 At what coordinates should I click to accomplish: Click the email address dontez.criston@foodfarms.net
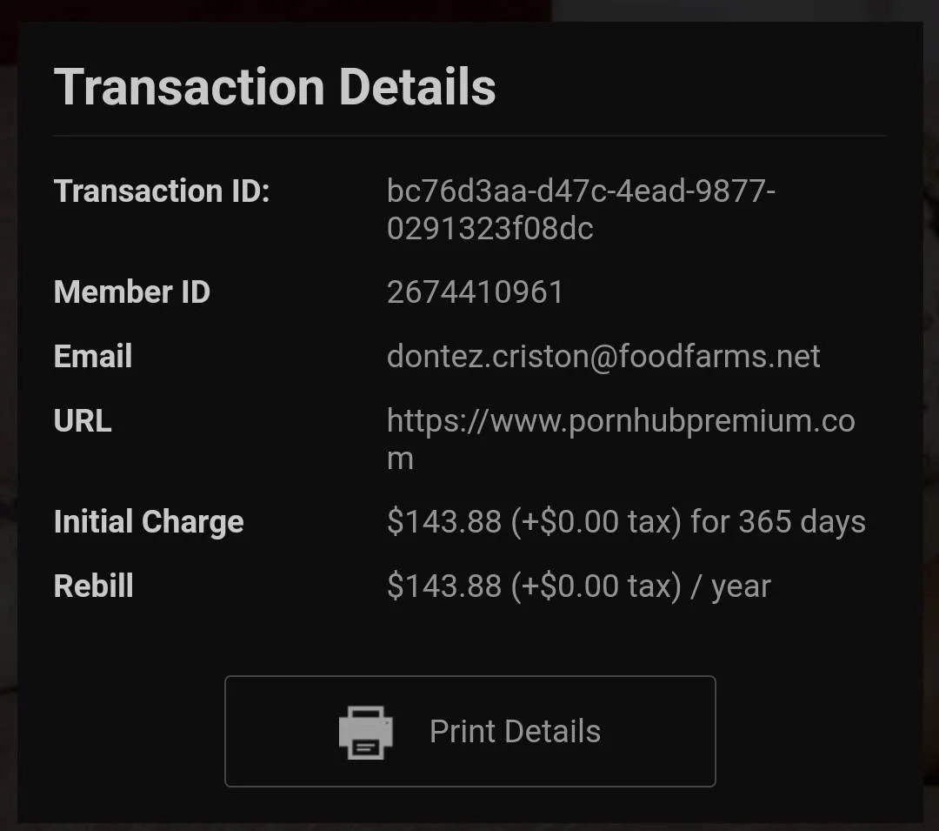pyautogui.click(x=603, y=357)
